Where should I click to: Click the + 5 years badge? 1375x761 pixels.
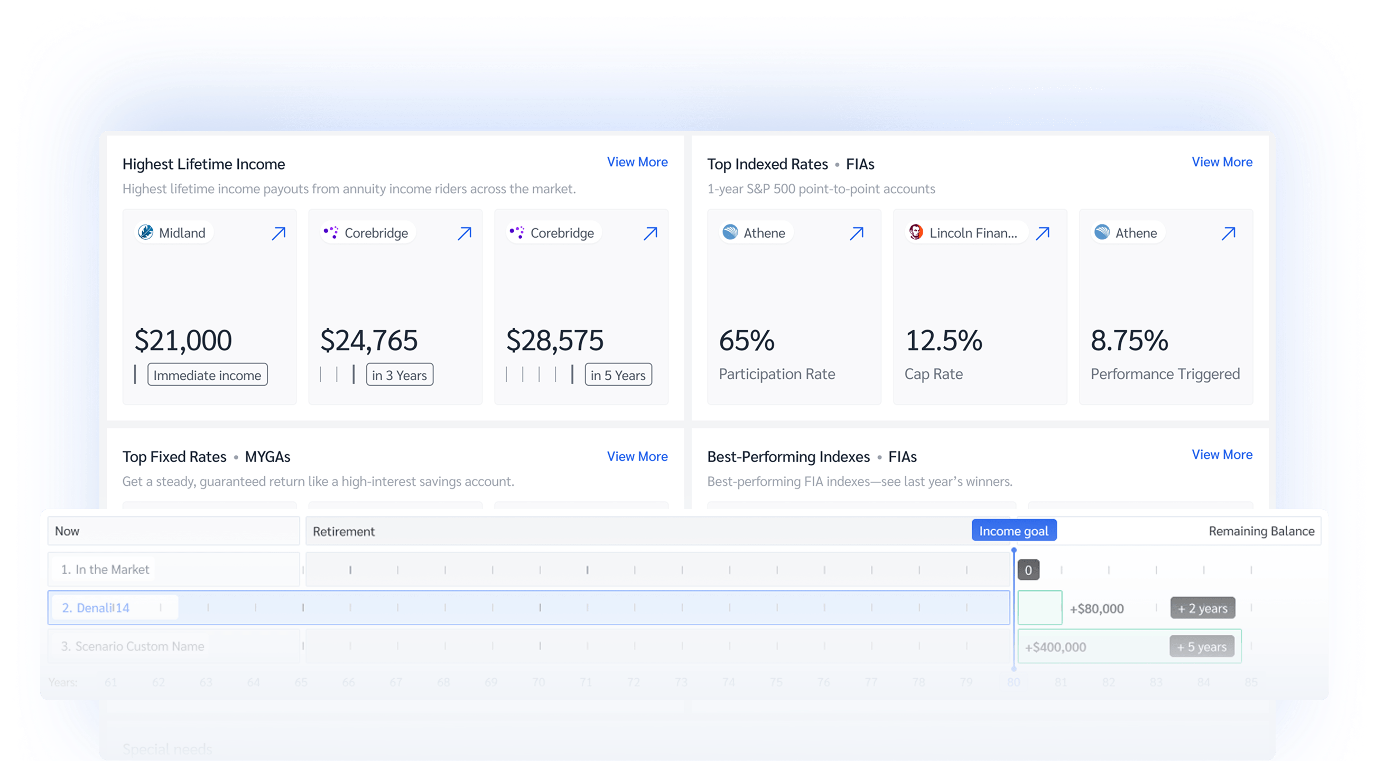click(1202, 647)
